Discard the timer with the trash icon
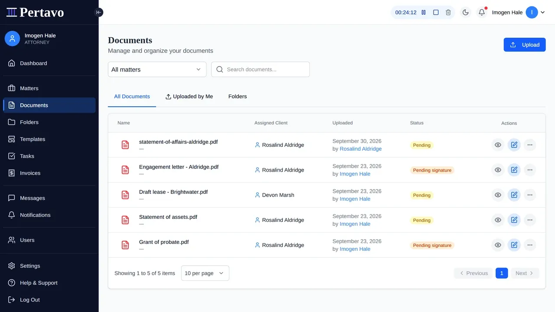This screenshot has height=312, width=555. [x=448, y=13]
